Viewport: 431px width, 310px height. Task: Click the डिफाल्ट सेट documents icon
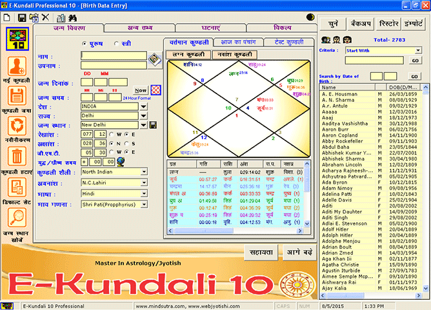(x=17, y=187)
